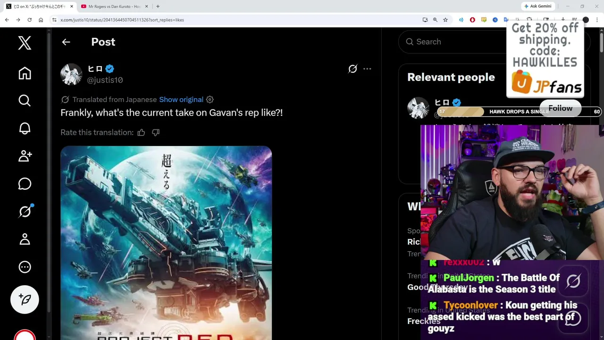Rate translation with thumbs up
The image size is (604, 340).
141,133
